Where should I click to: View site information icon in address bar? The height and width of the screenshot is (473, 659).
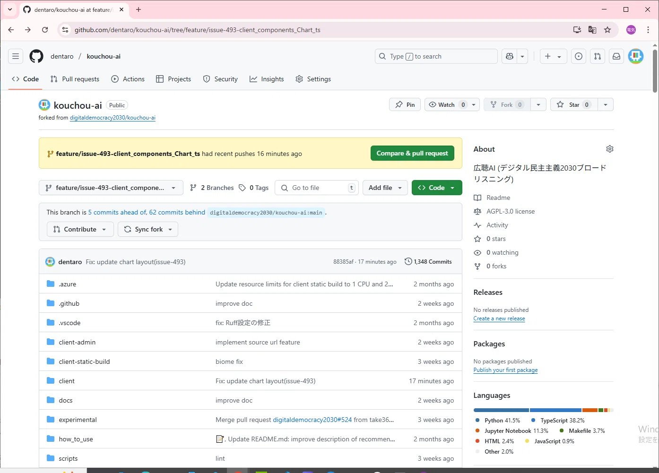(65, 30)
